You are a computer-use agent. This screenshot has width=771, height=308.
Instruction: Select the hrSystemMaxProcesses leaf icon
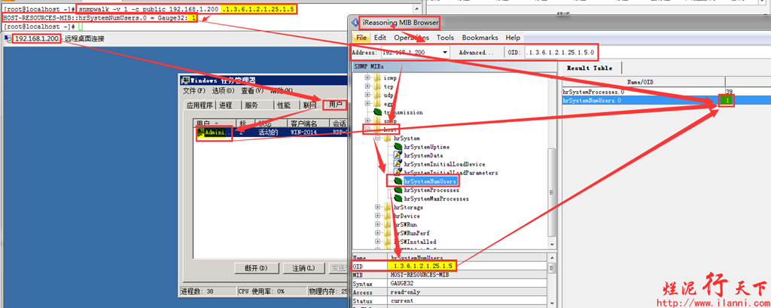pyautogui.click(x=398, y=199)
